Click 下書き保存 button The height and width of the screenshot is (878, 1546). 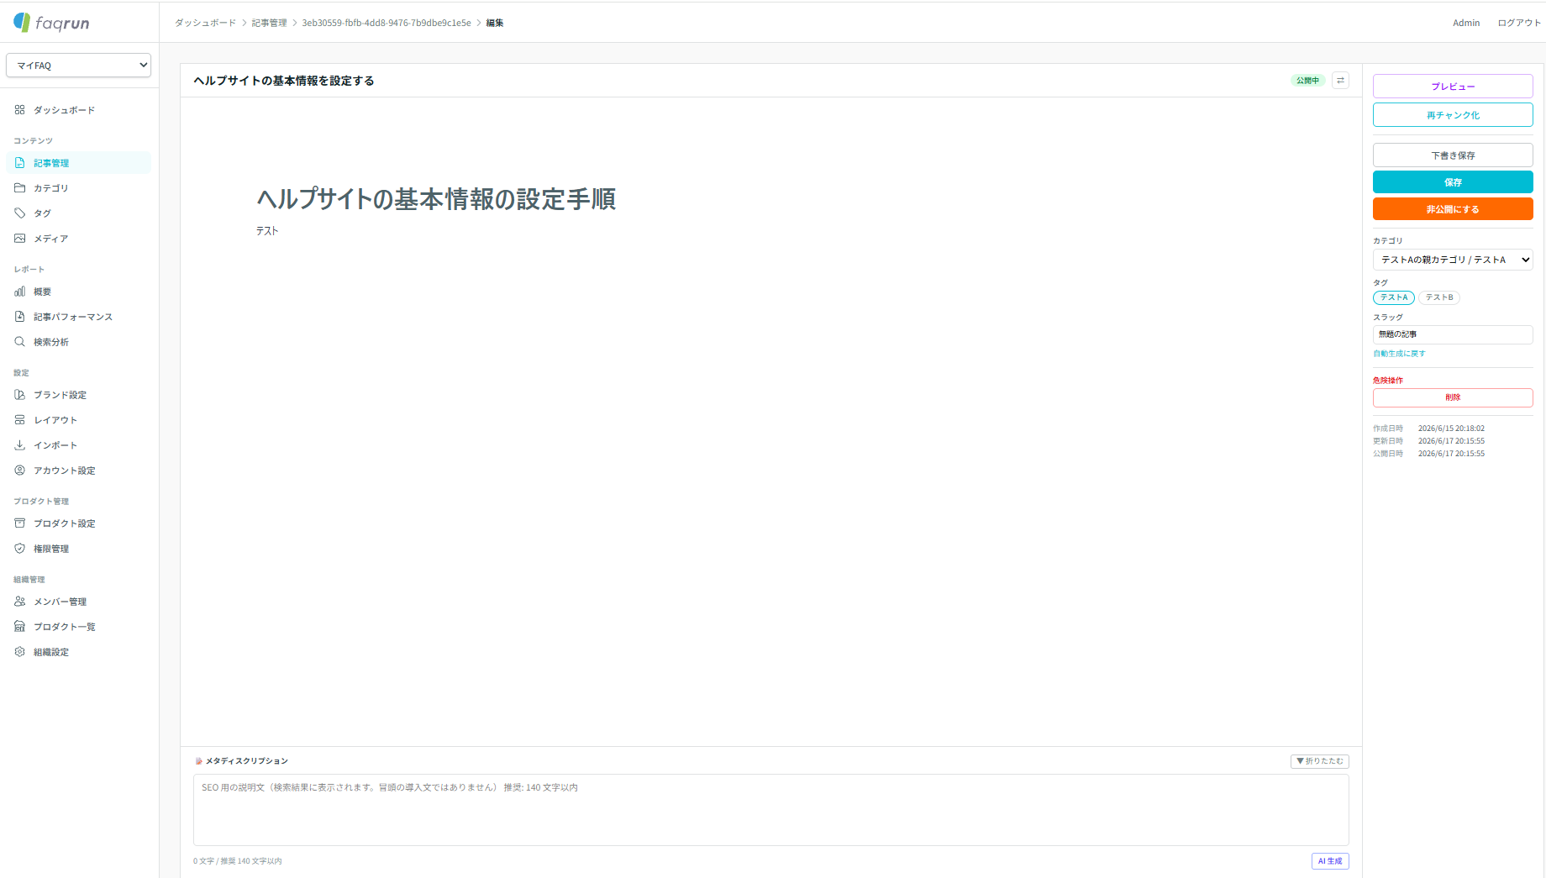(x=1453, y=155)
